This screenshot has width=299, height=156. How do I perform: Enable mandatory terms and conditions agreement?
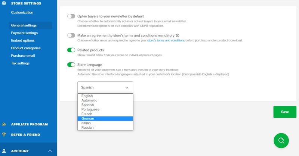coord(71,35)
